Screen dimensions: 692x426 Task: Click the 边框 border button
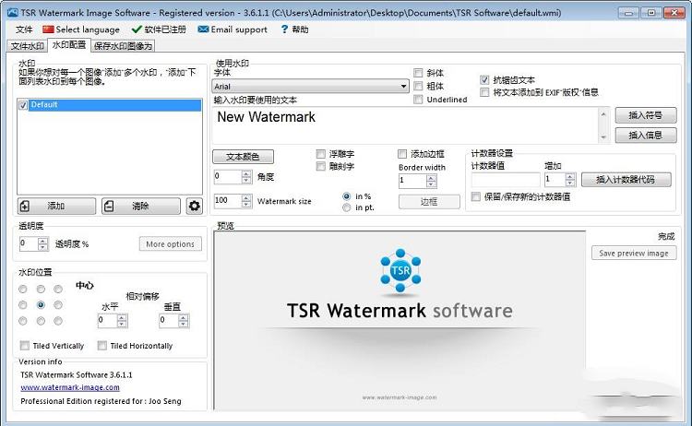click(429, 202)
